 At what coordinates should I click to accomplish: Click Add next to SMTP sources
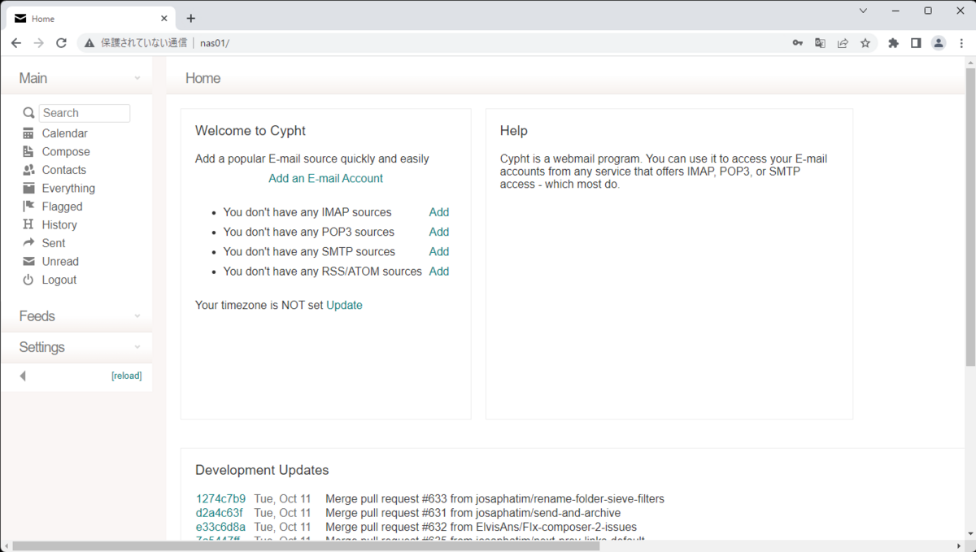point(439,251)
